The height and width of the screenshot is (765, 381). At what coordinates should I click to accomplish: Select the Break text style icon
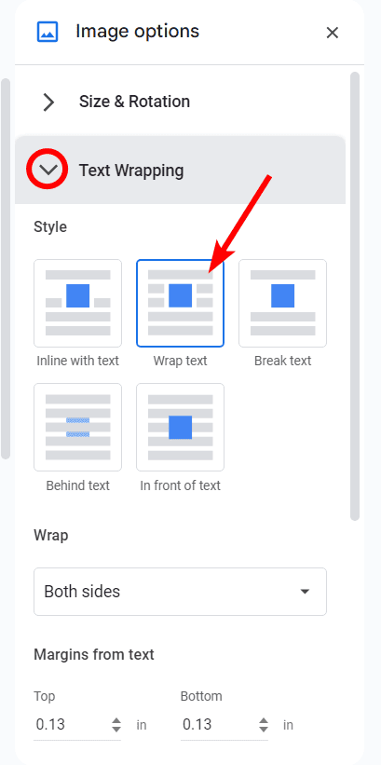282,303
